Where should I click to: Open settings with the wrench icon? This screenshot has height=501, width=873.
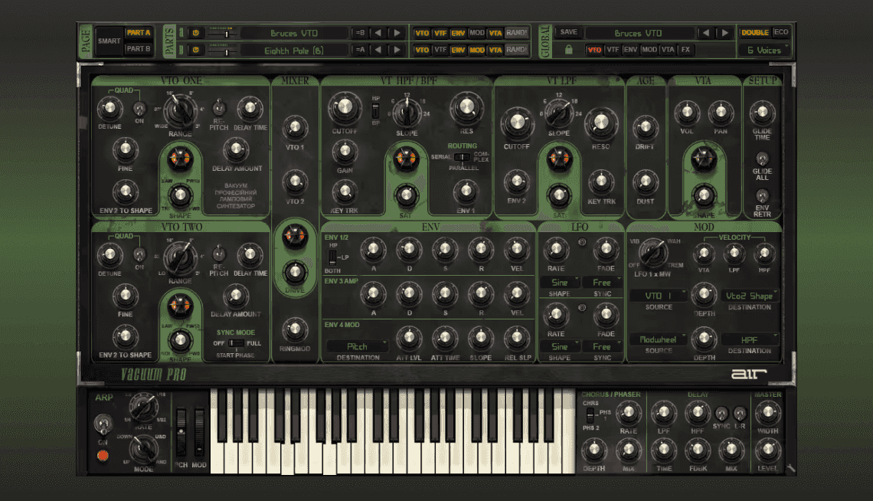790,469
